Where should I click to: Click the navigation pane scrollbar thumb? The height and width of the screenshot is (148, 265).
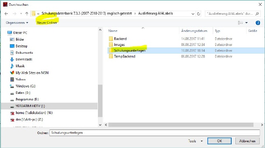pos(100,101)
